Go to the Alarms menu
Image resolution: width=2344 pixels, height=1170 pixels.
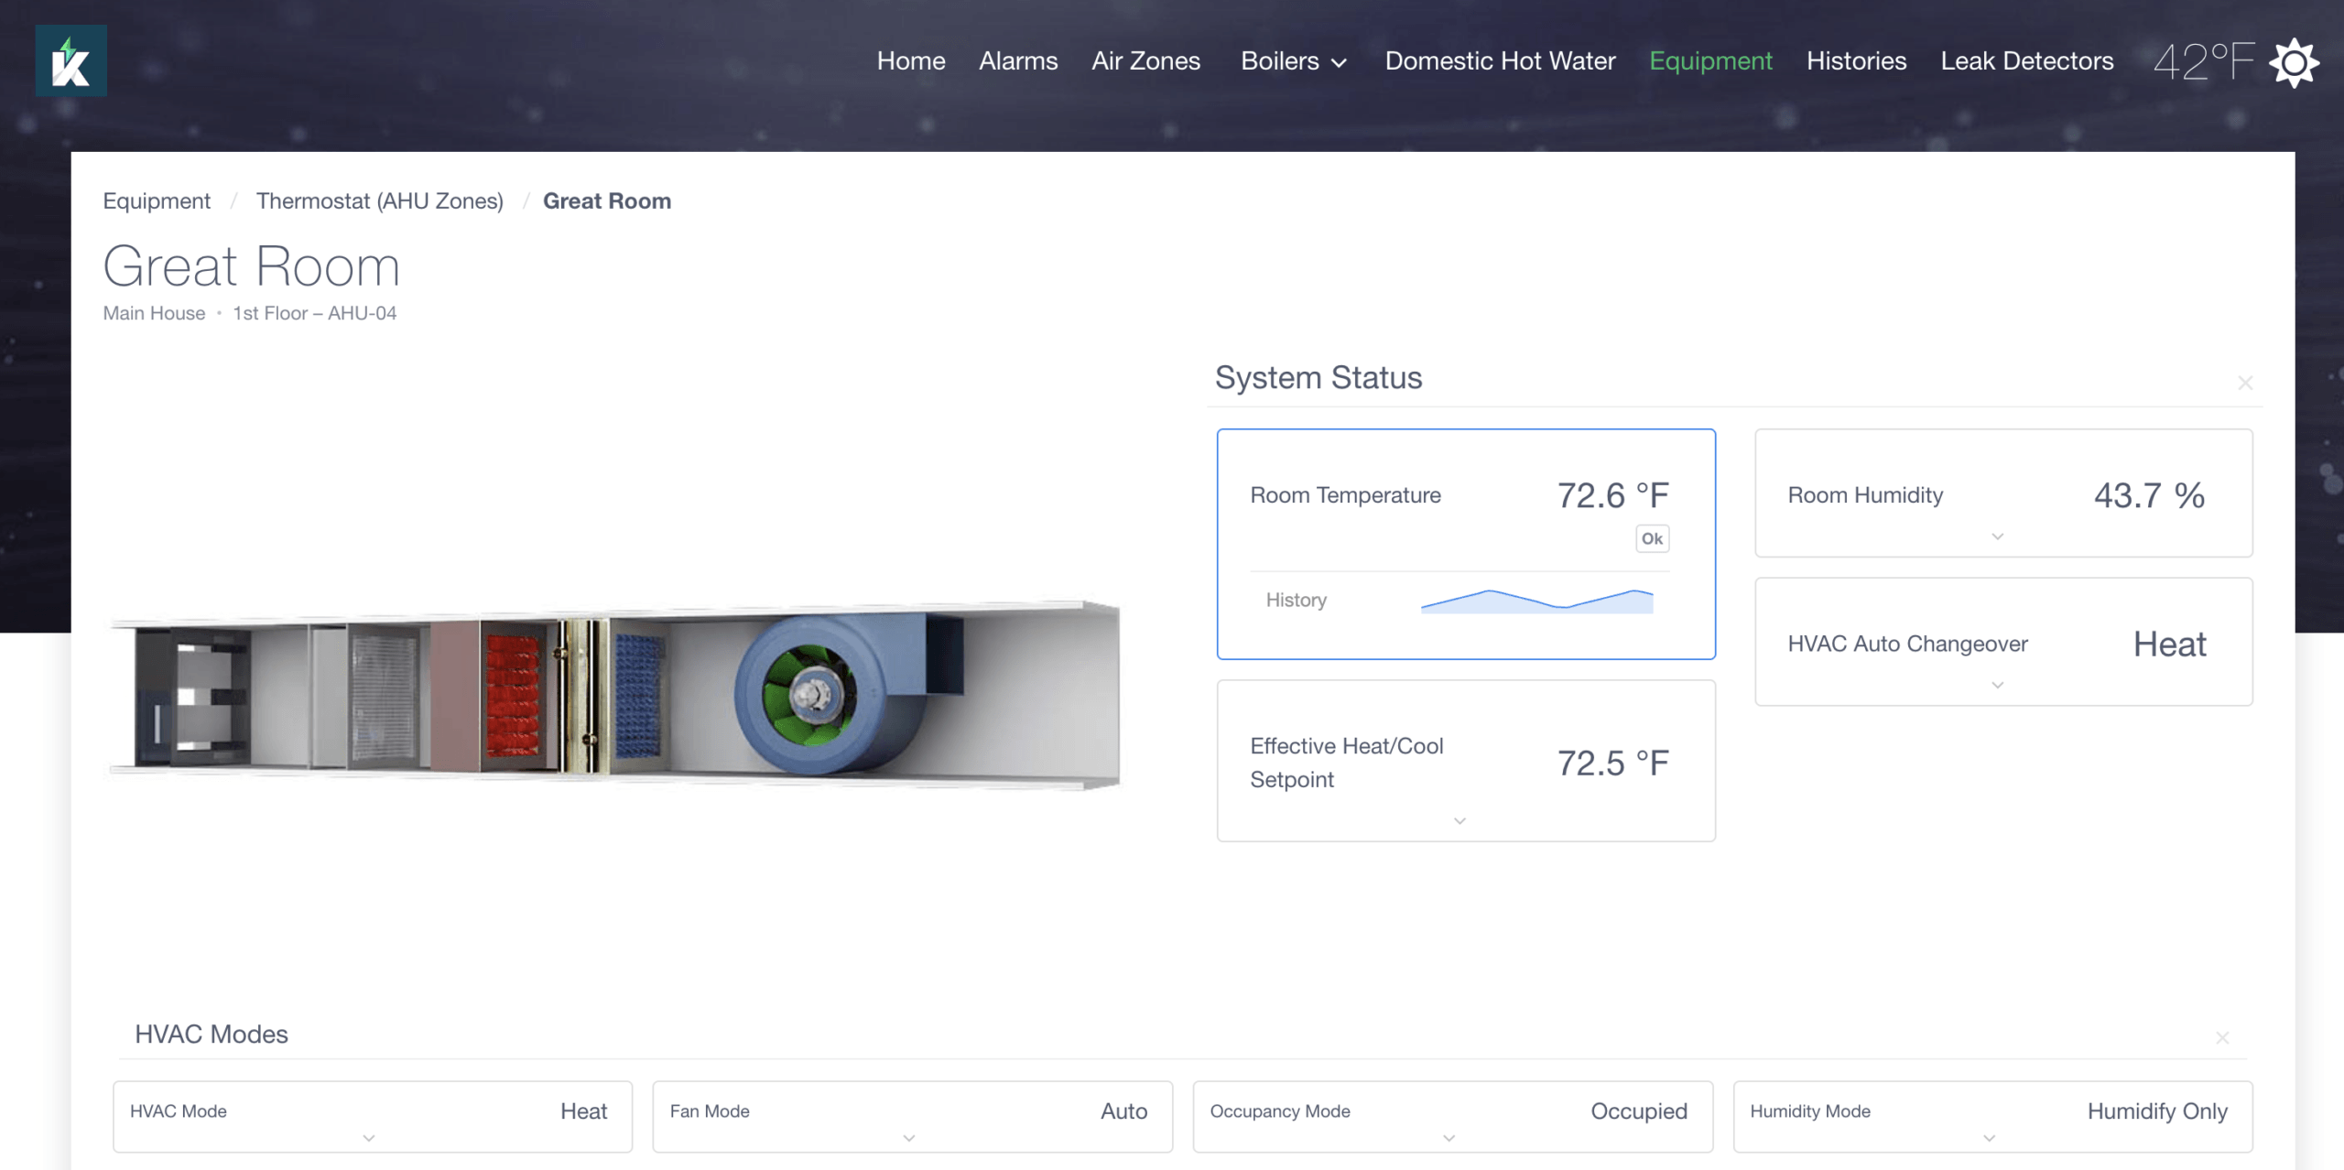click(x=1017, y=61)
